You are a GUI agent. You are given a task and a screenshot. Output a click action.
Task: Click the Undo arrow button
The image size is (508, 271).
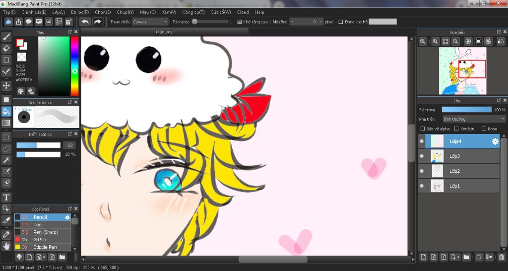pos(85,22)
